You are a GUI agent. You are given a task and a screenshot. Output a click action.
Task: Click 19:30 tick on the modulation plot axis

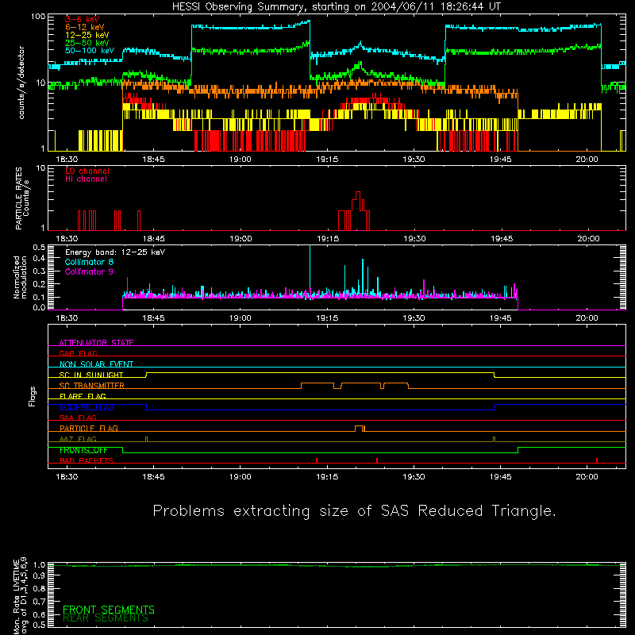click(x=414, y=318)
